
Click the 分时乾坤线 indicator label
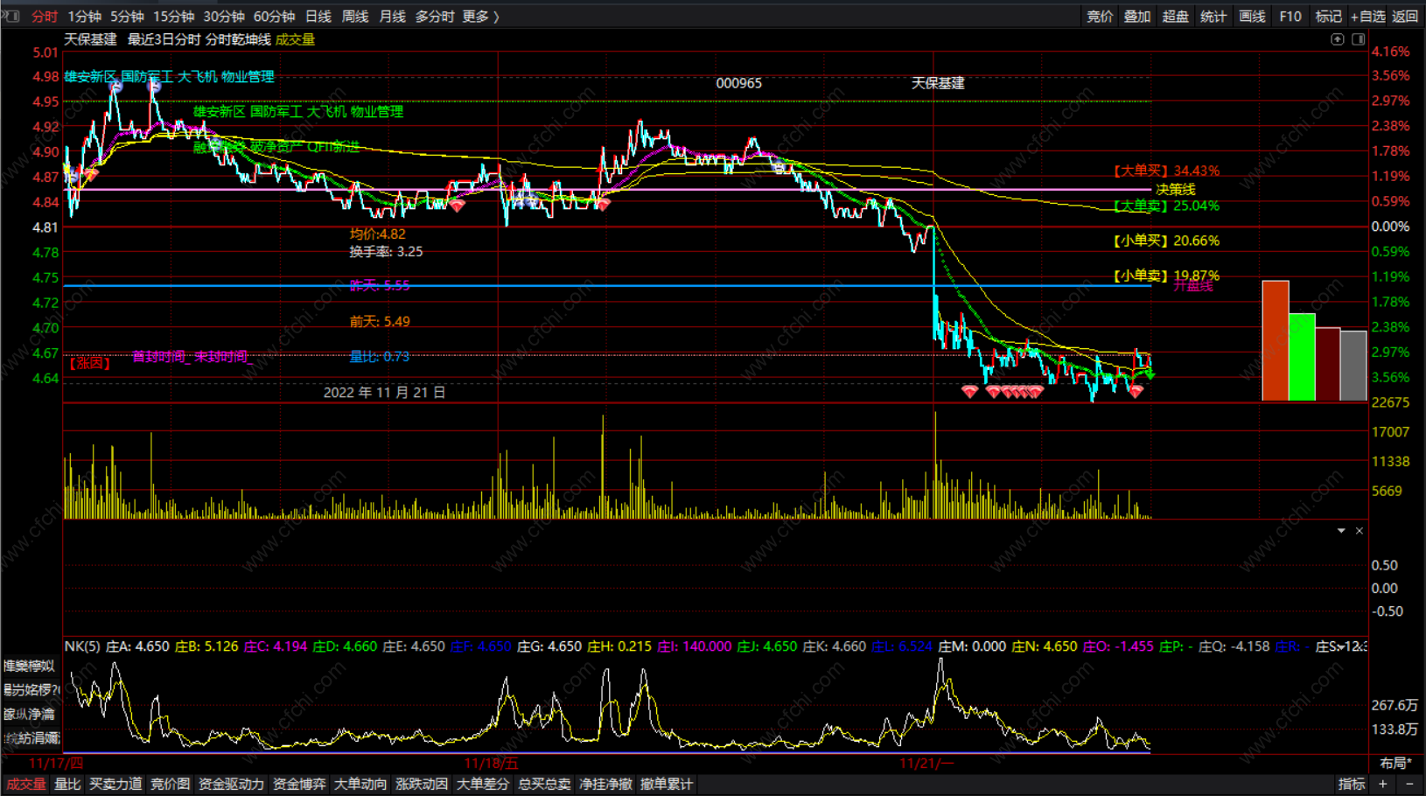pos(238,39)
